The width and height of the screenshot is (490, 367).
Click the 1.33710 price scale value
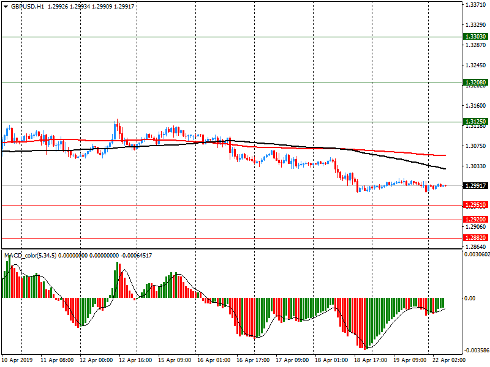pos(475,5)
